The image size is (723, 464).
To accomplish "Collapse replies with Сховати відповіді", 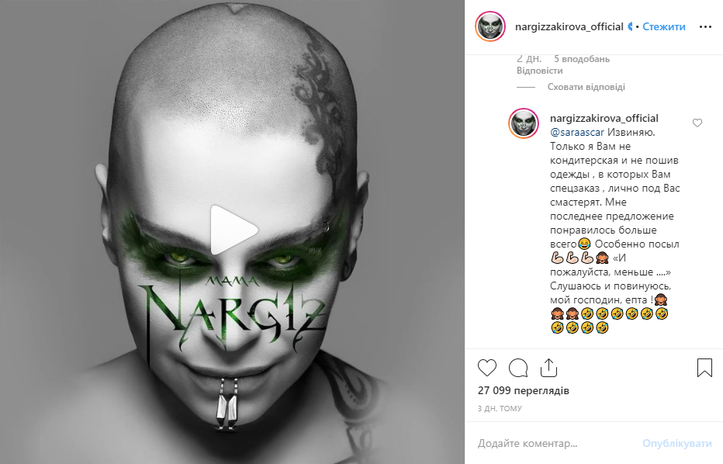I will 586,87.
